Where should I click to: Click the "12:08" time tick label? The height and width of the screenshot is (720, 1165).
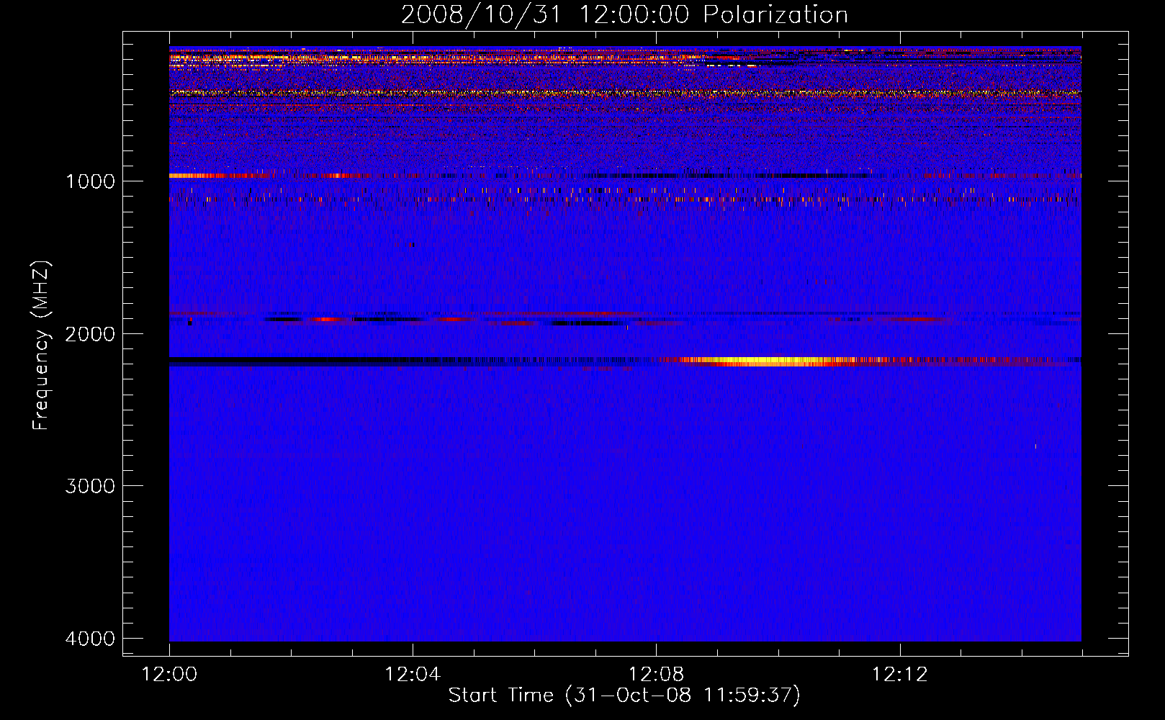coord(656,674)
